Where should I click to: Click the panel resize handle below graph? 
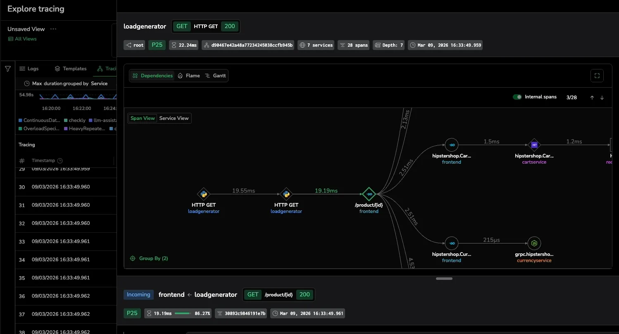444,279
